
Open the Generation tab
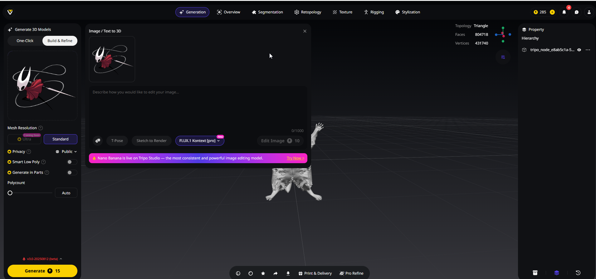192,12
